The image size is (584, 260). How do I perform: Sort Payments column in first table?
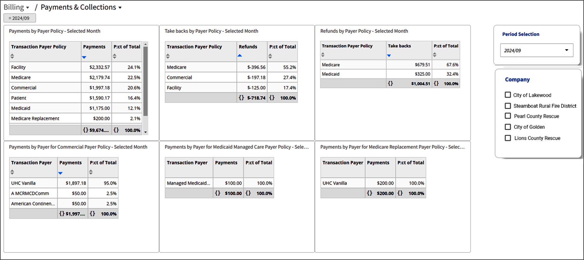pos(84,57)
